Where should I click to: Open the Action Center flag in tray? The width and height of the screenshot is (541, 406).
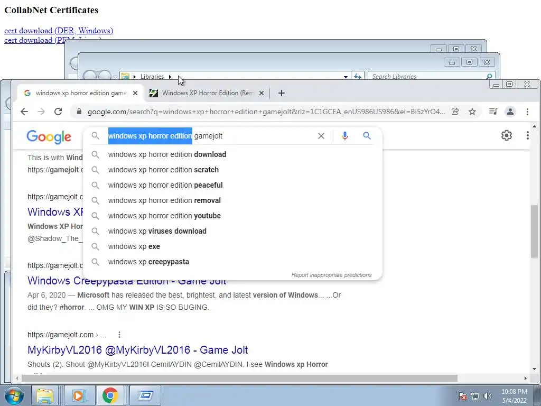tap(462, 395)
